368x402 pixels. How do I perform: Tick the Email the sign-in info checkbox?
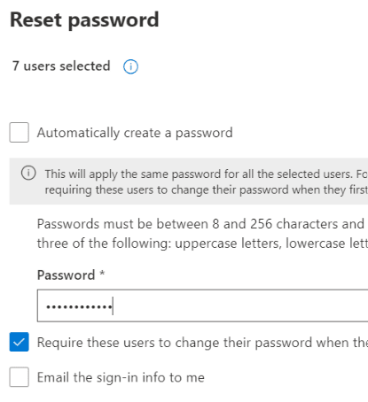[19, 377]
